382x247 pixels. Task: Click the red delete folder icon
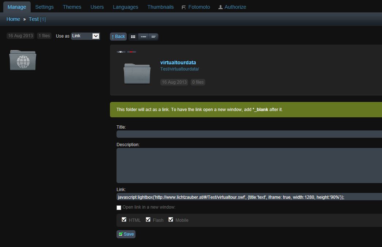(x=131, y=52)
